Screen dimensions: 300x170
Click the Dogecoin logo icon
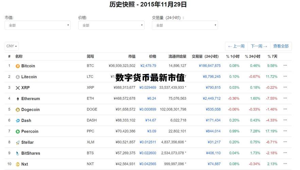tap(18, 110)
